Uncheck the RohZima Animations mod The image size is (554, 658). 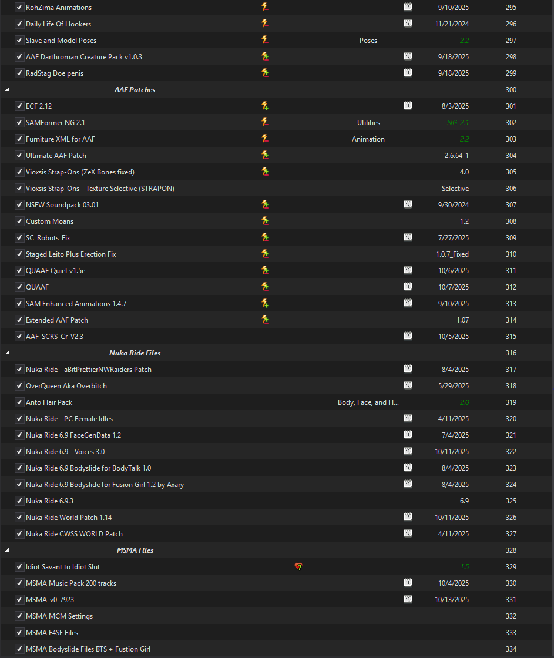click(x=19, y=7)
